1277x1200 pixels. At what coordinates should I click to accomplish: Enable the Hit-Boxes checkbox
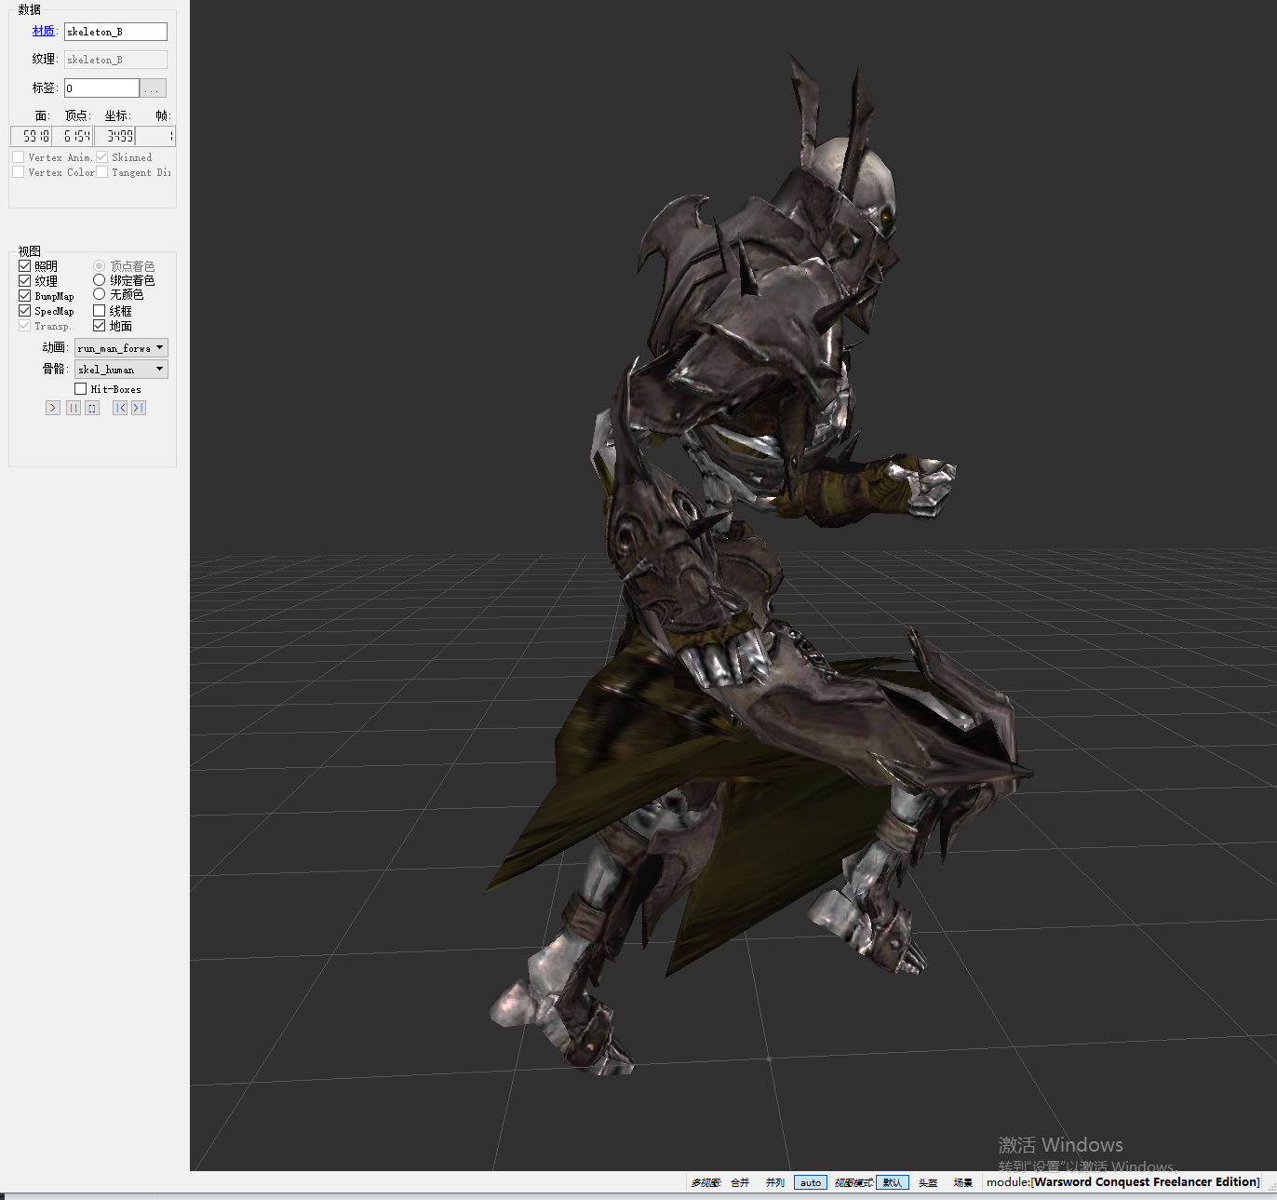coord(81,389)
